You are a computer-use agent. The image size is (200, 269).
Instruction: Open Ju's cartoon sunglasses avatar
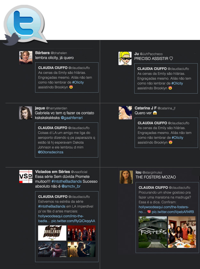125,58
